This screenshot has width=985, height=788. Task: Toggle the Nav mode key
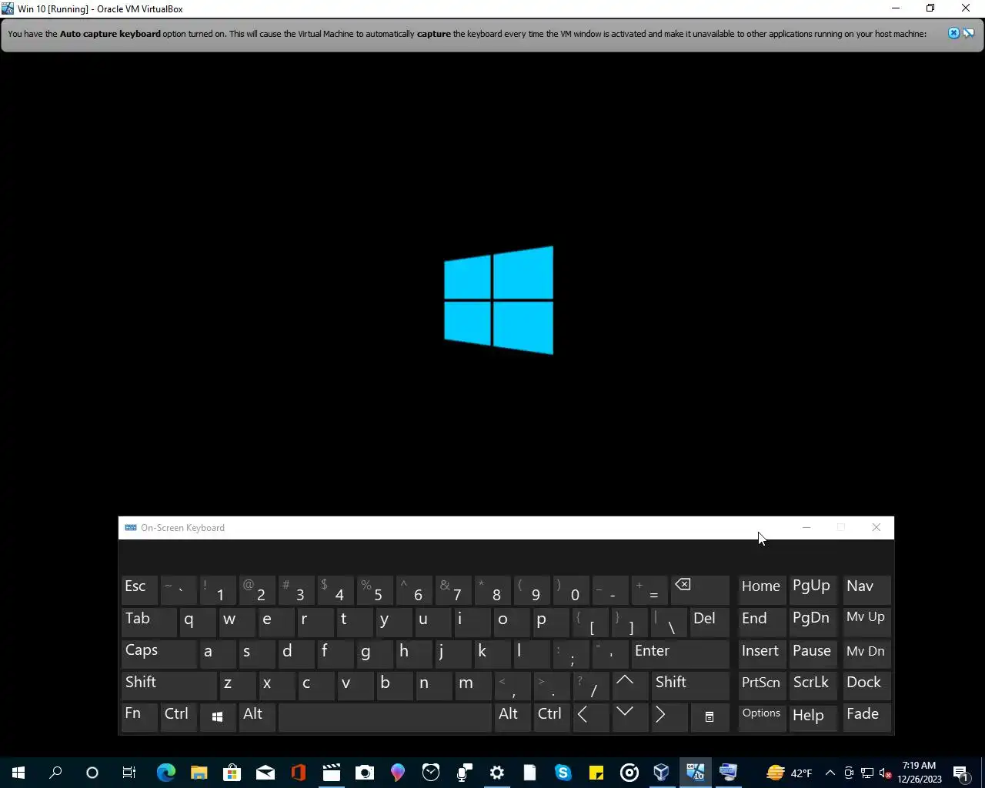tap(866, 589)
